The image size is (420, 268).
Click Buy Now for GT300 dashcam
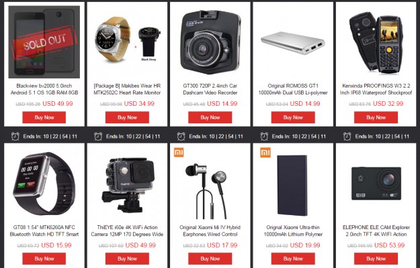210,117
